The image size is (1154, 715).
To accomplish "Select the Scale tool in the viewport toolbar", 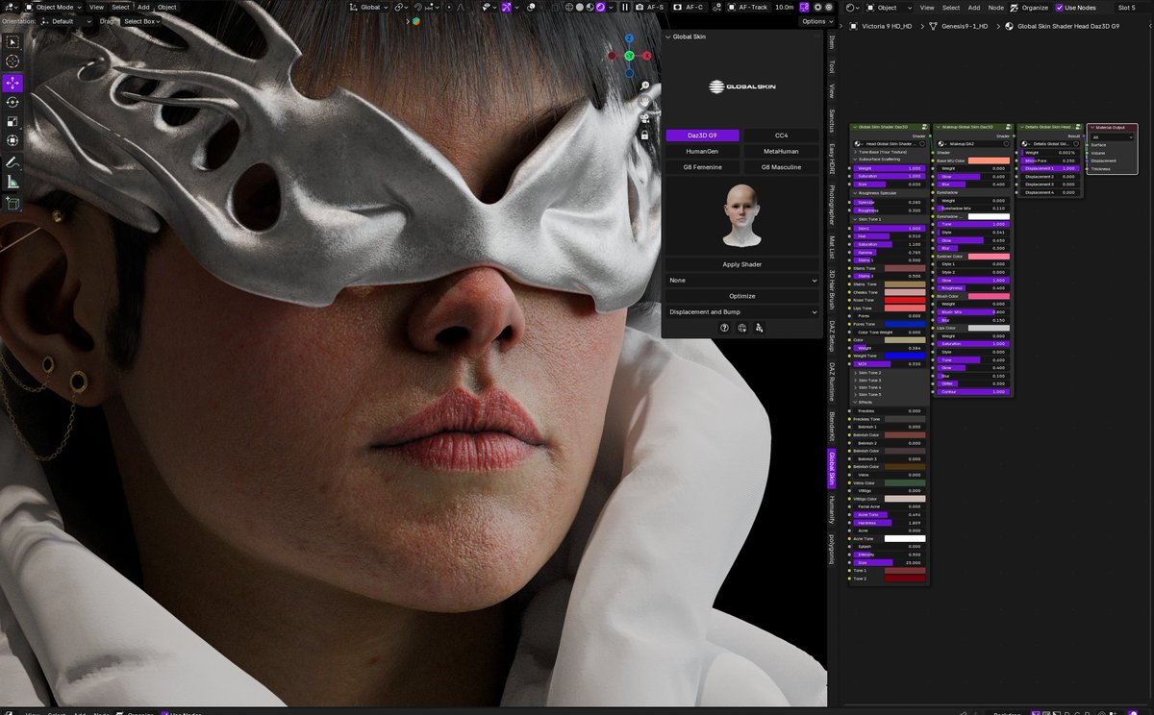I will (13, 121).
